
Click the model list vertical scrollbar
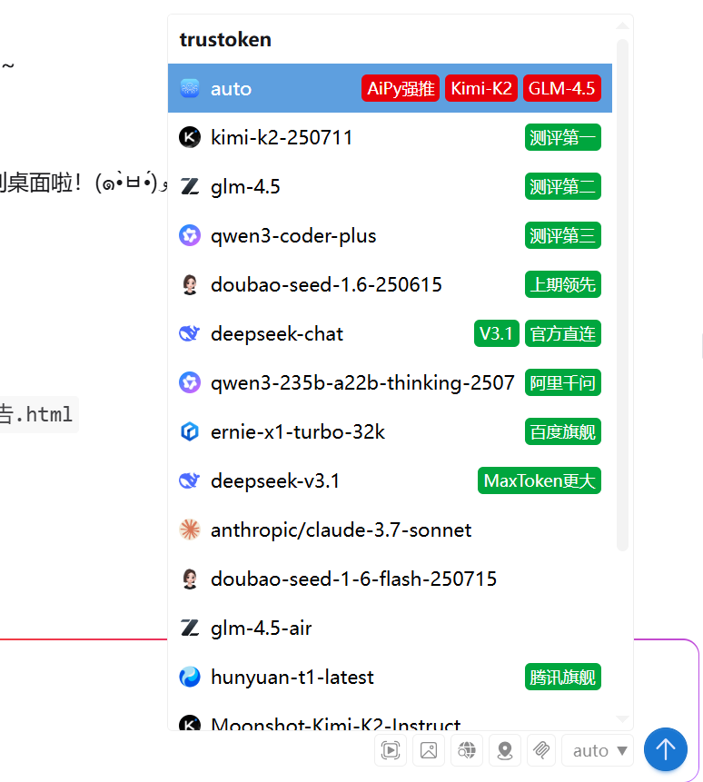[622, 295]
